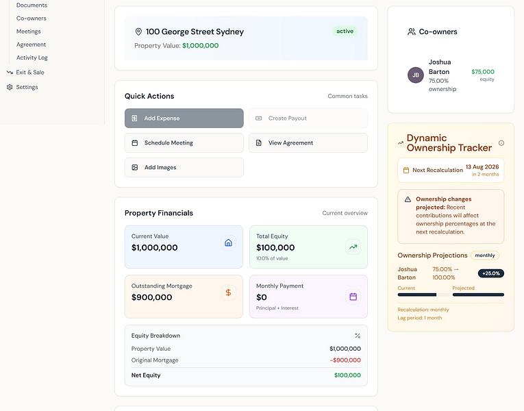Open the Agreement sidebar item
The height and width of the screenshot is (411, 524).
pos(31,45)
